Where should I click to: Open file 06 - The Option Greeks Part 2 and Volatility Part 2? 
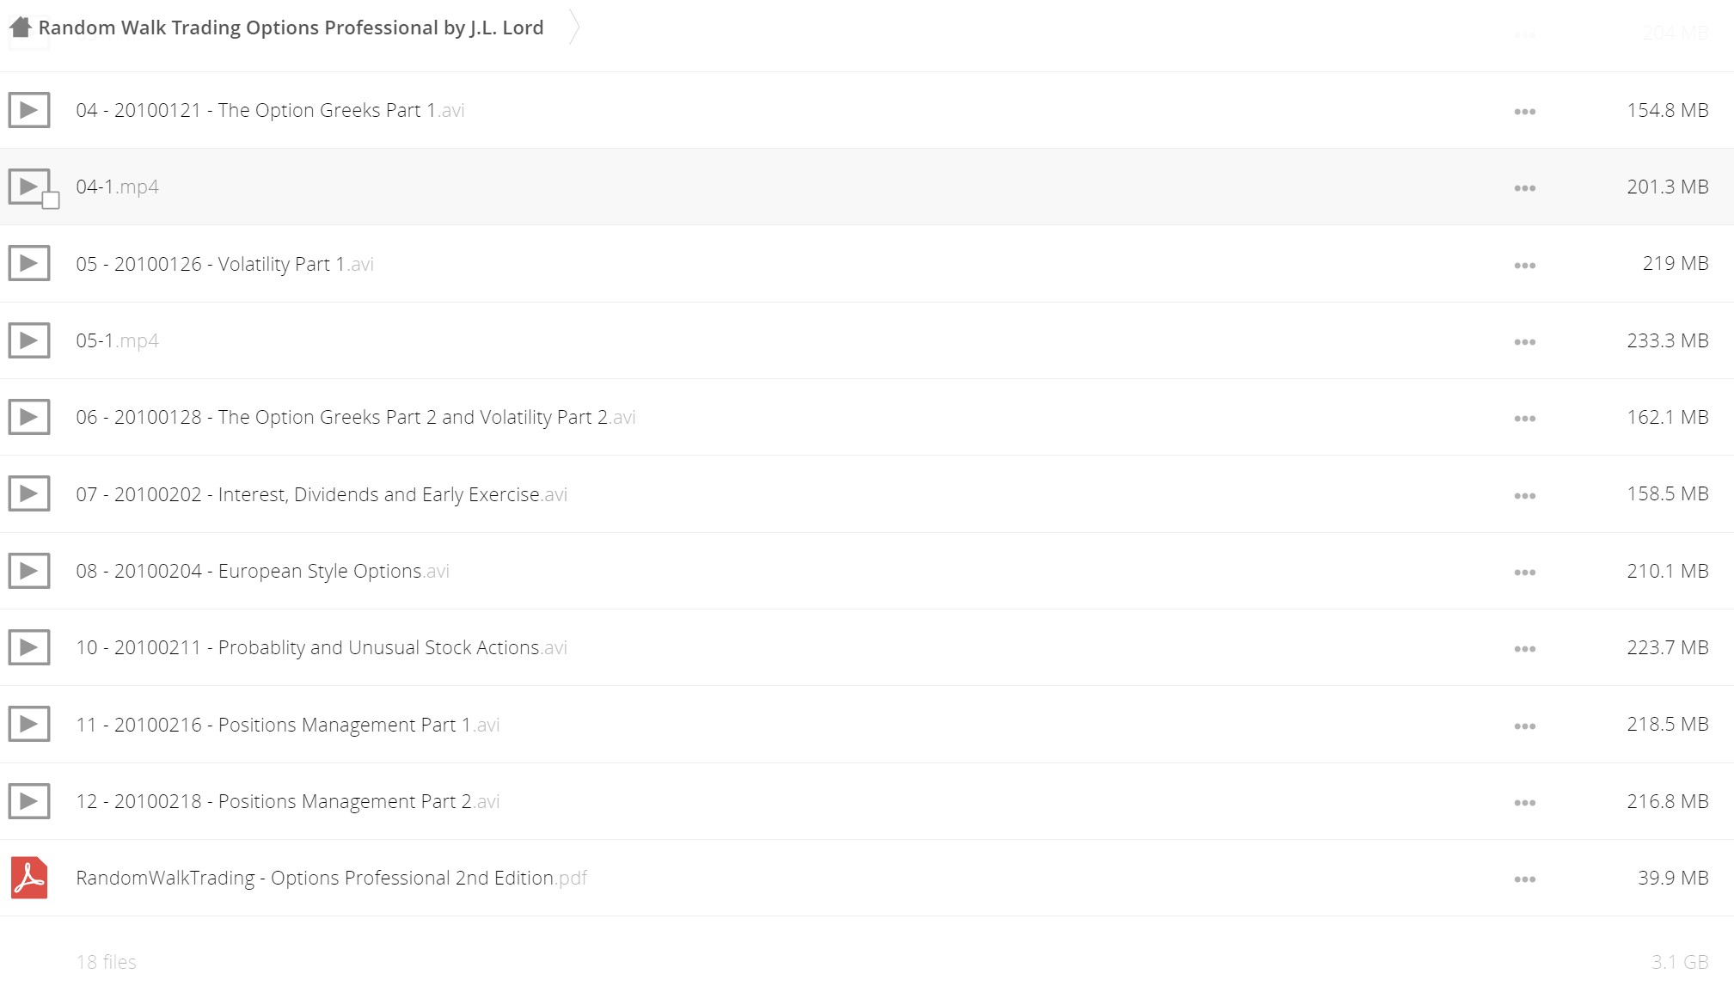tap(356, 417)
